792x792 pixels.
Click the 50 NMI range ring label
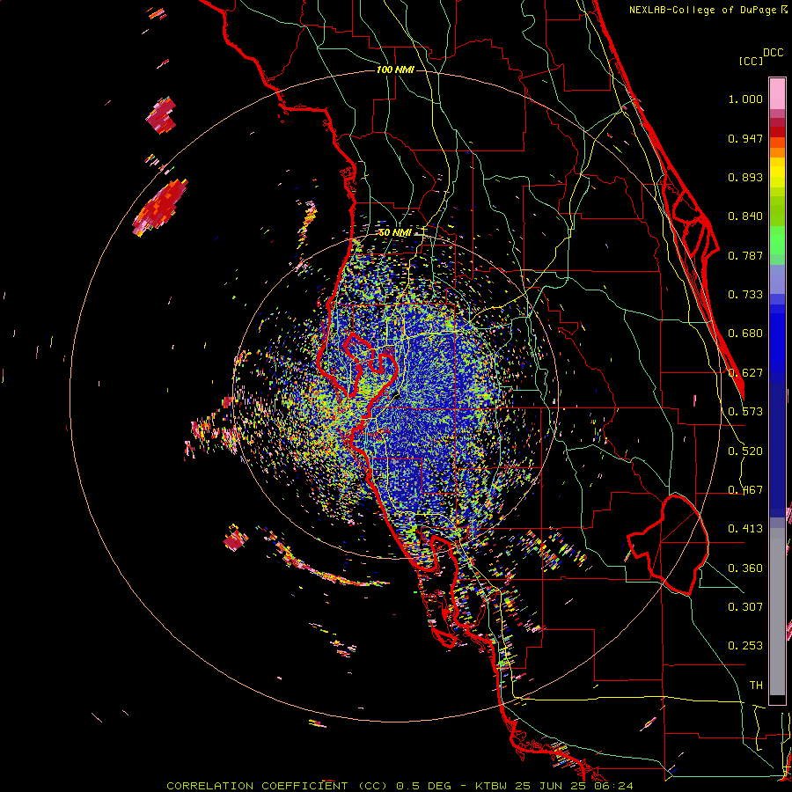point(395,233)
